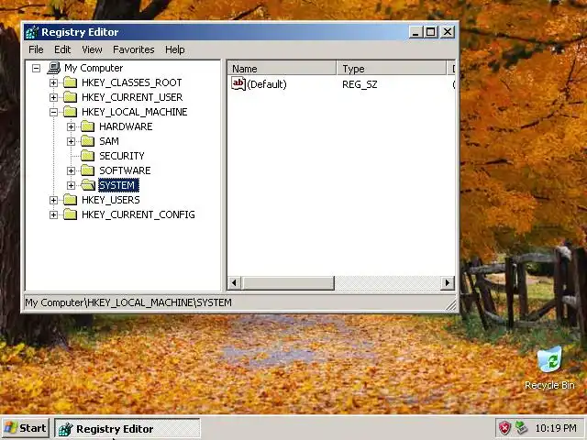Select the (Default) value name
The image size is (587, 440).
(267, 84)
